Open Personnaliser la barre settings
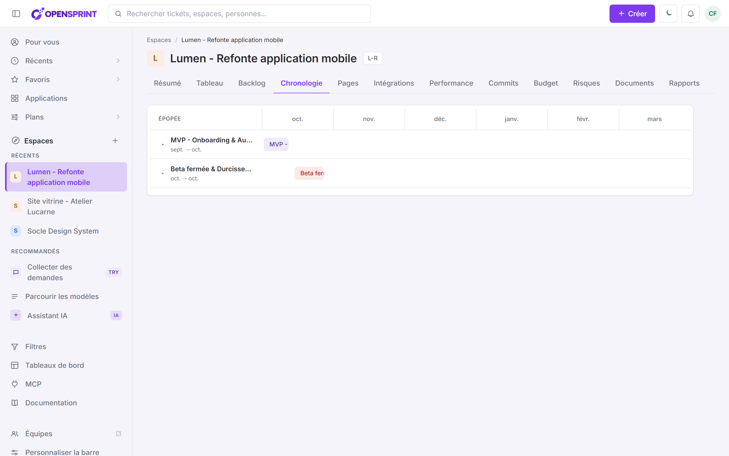 pyautogui.click(x=66, y=452)
